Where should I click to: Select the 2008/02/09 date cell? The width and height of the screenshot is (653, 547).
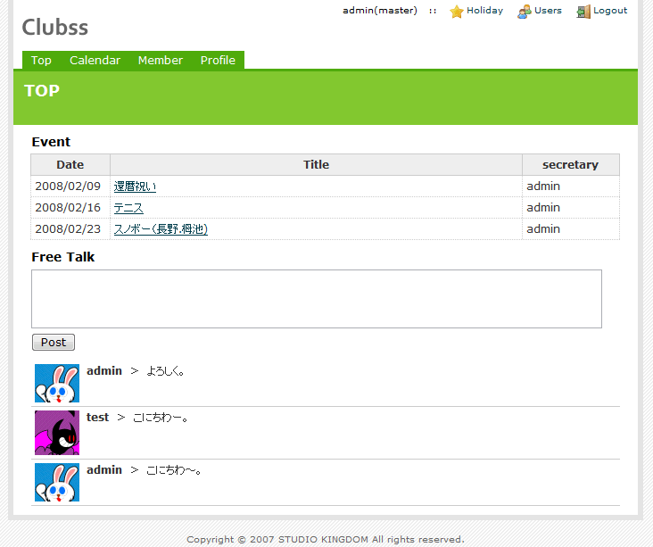(70, 186)
